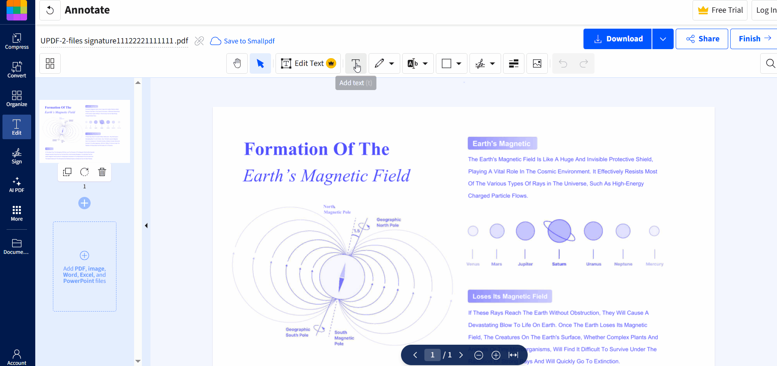Image resolution: width=777 pixels, height=366 pixels.
Task: Expand the Signature tool dropdown arrow
Action: 492,63
